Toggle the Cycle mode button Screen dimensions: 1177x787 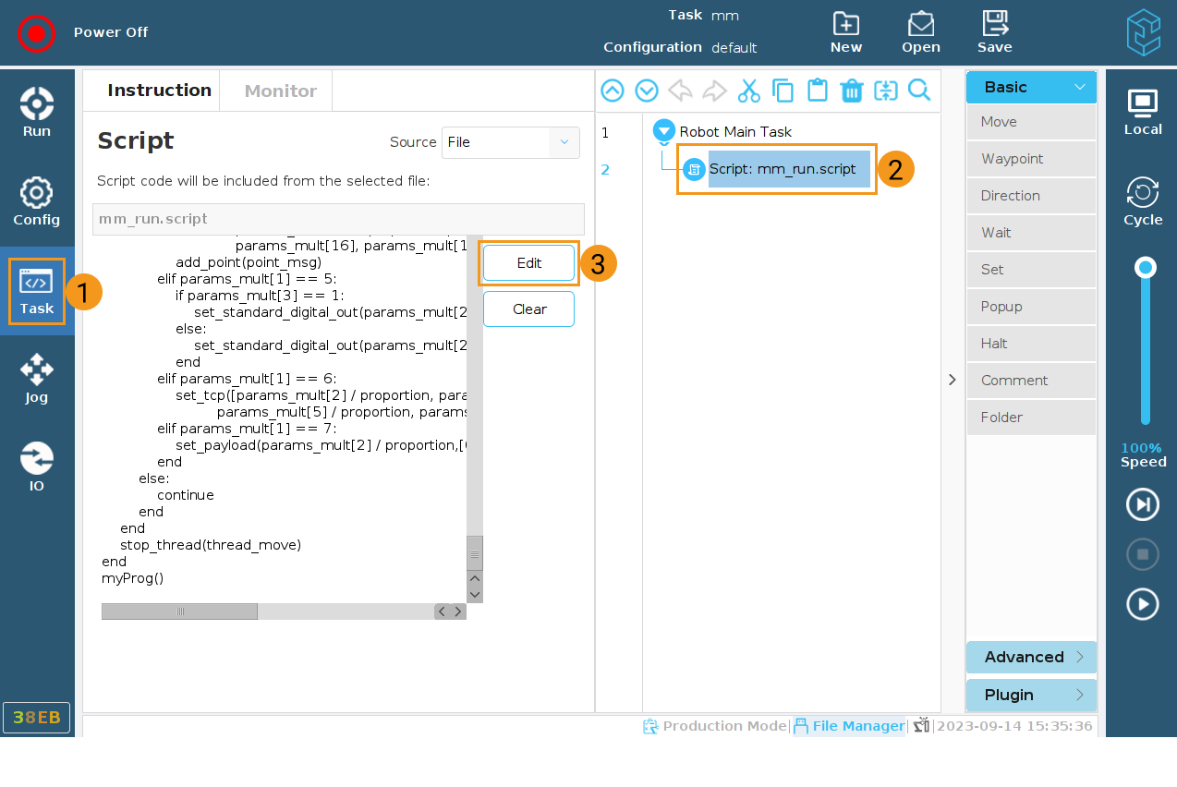pyautogui.click(x=1143, y=202)
